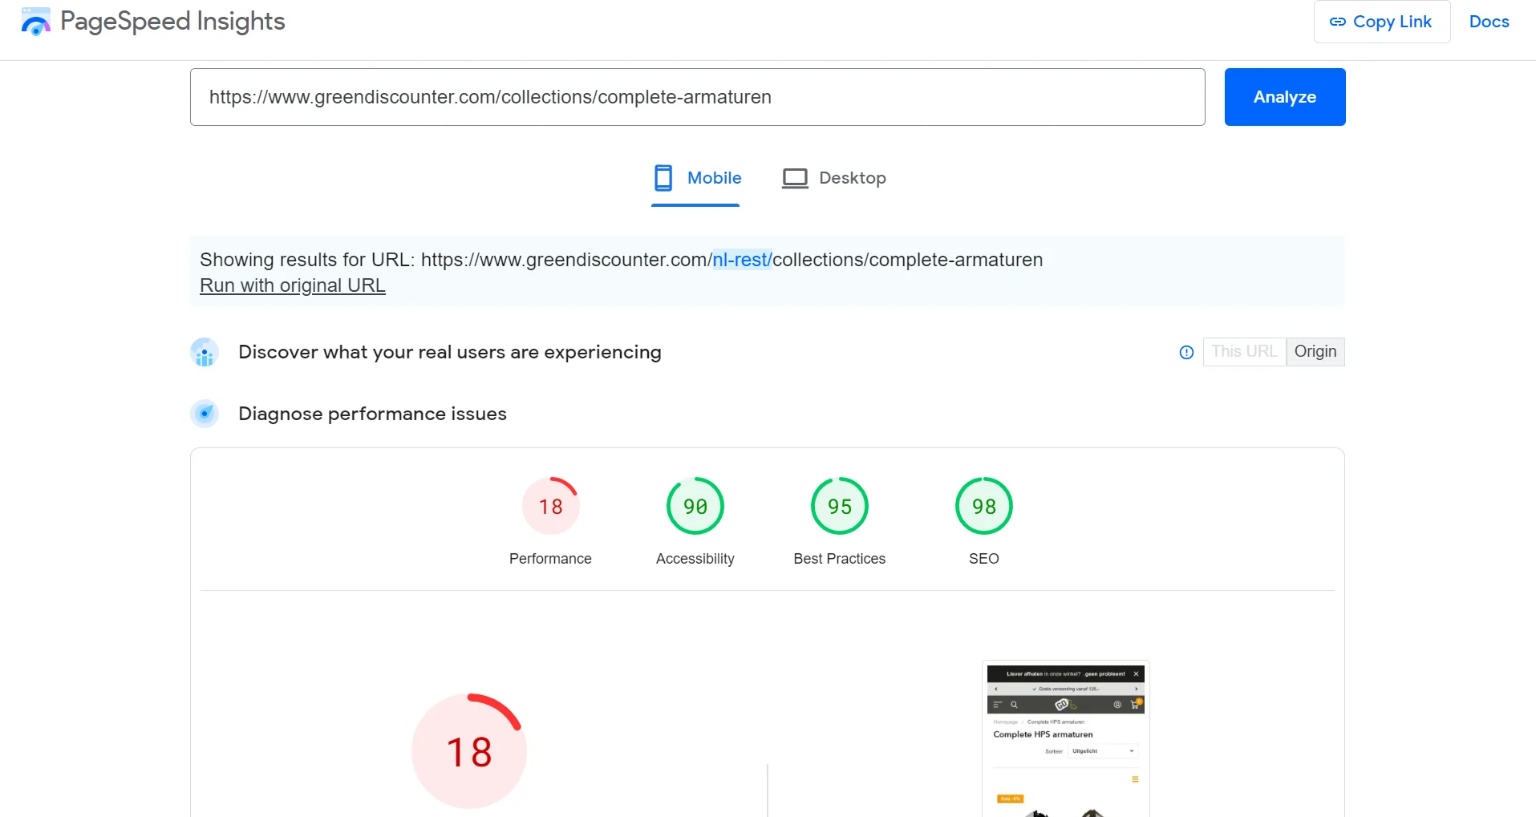This screenshot has width=1536, height=817.
Task: Jump to the Best Practices score gauge 95
Action: pos(840,506)
